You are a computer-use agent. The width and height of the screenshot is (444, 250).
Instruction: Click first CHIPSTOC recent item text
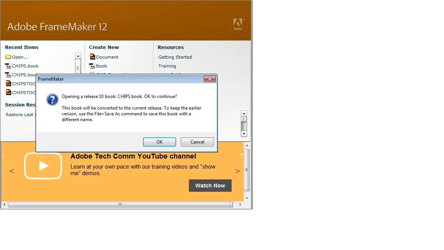coord(24,84)
